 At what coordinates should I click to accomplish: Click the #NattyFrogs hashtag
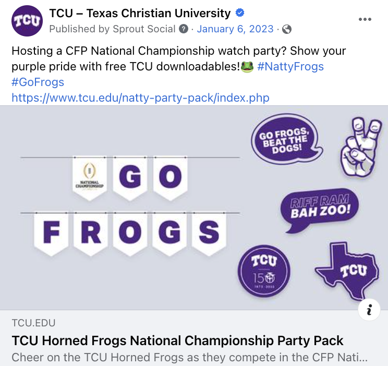point(290,67)
